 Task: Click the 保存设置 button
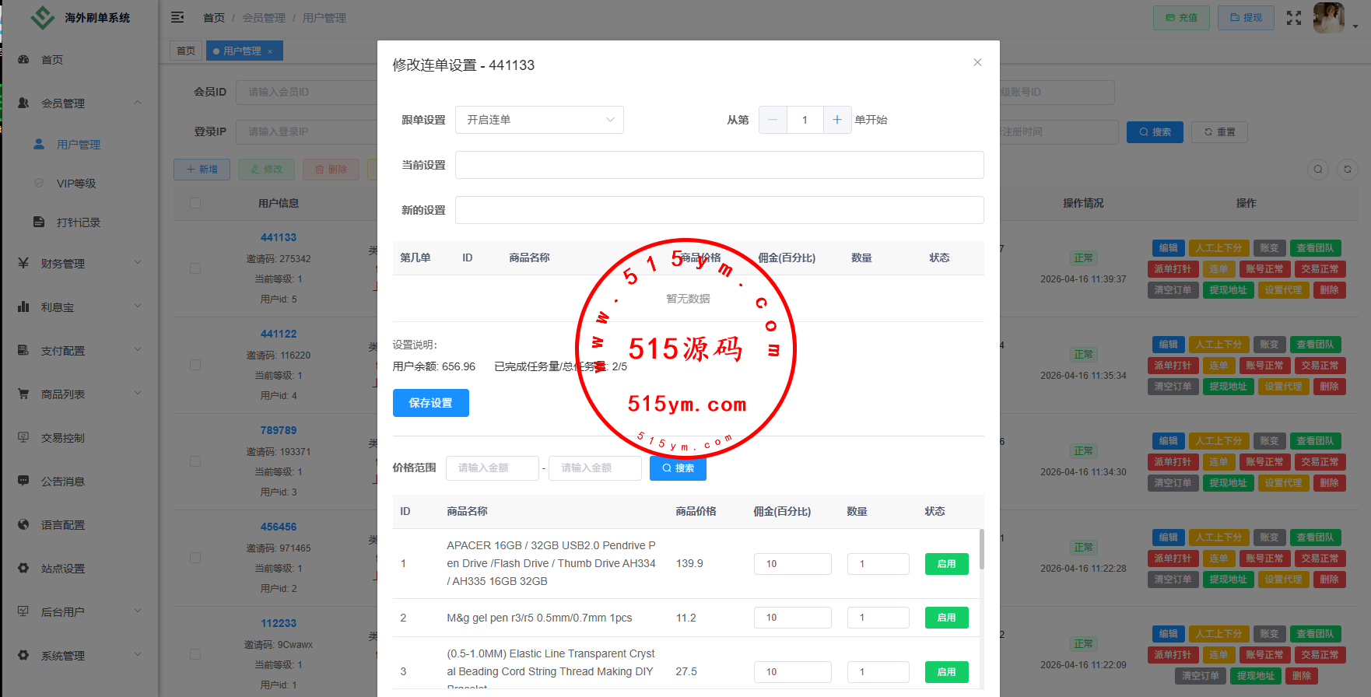pyautogui.click(x=430, y=403)
